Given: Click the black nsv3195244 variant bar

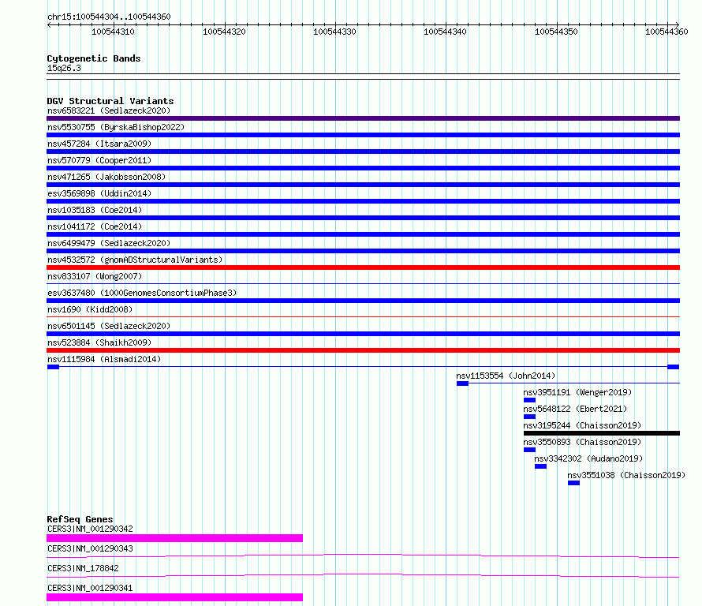Looking at the screenshot, I should click(x=601, y=433).
